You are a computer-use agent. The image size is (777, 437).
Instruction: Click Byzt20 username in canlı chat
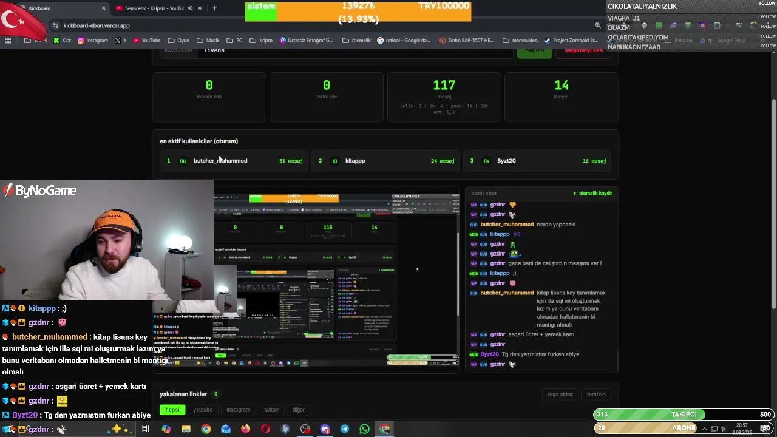(x=489, y=354)
